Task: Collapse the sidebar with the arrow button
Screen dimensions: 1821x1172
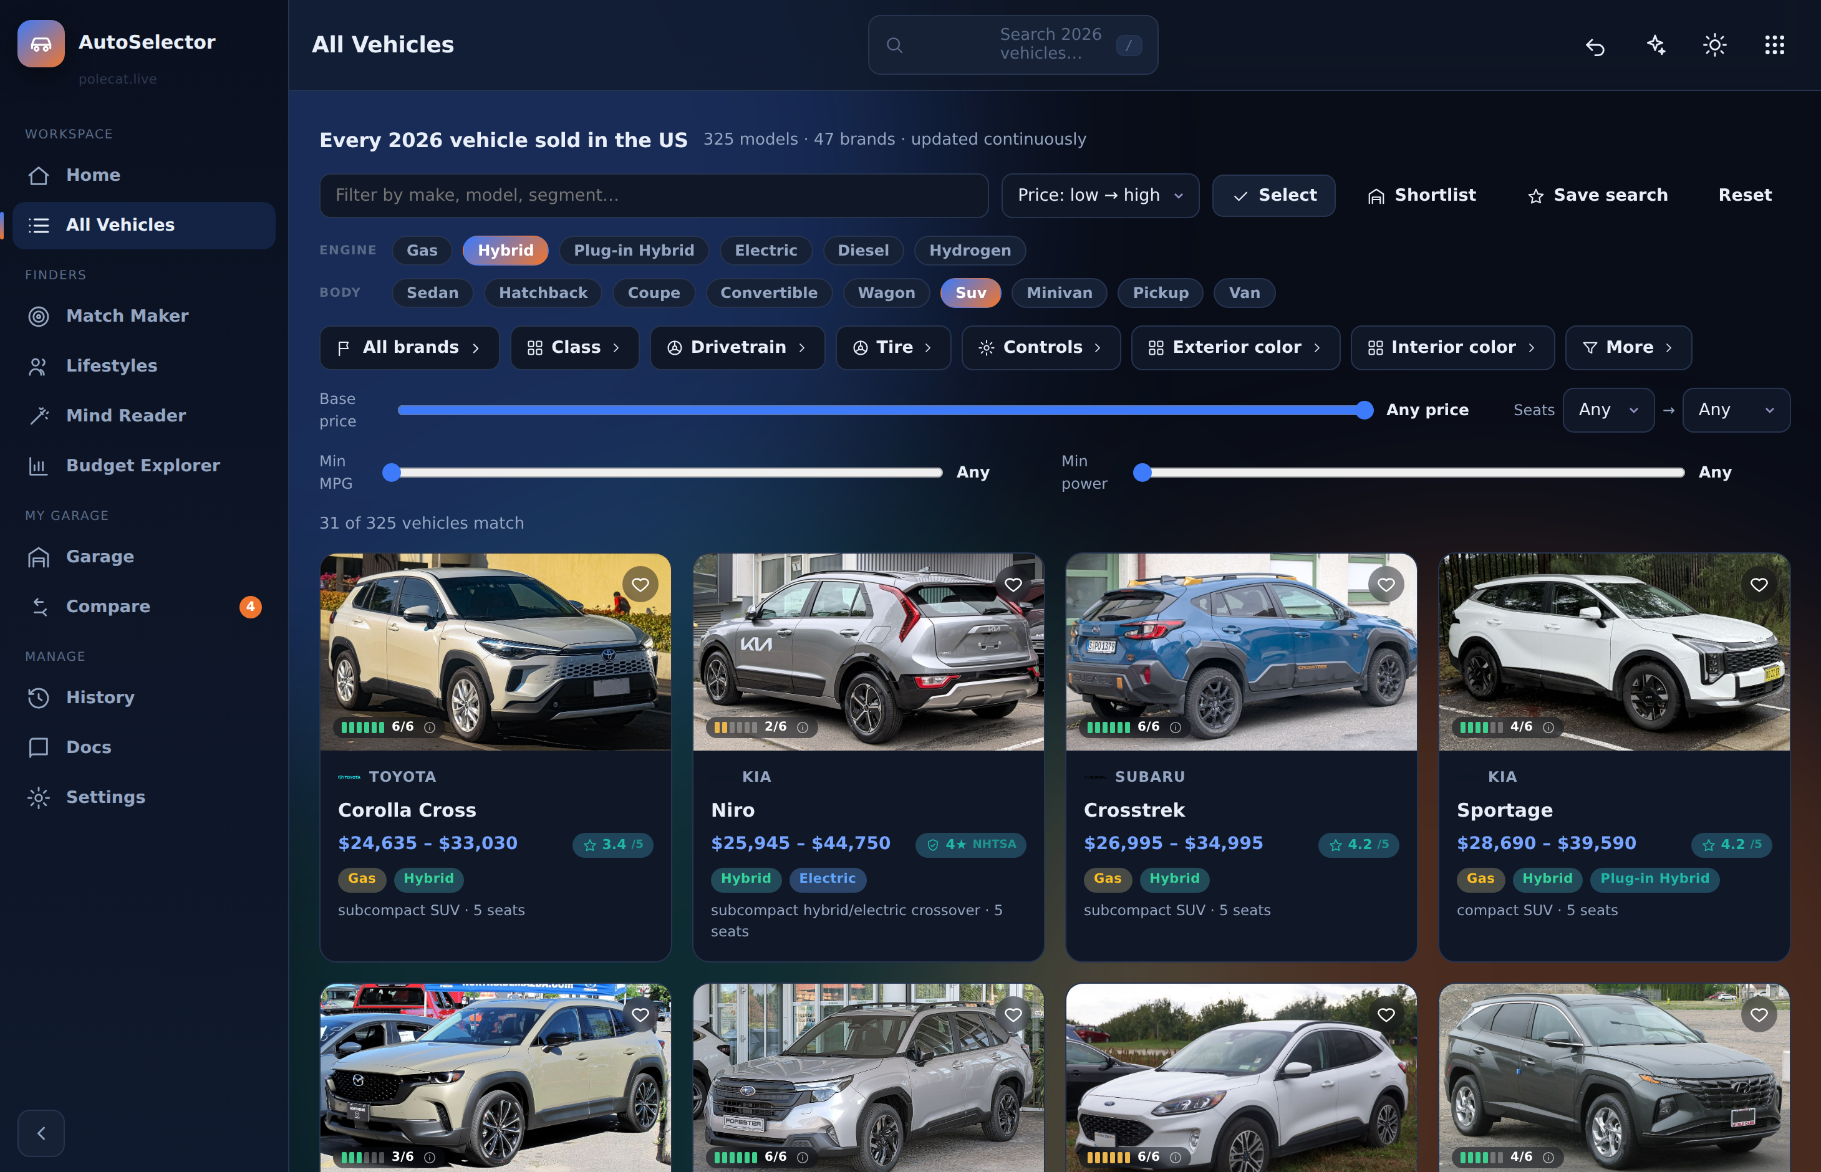Action: coord(41,1133)
